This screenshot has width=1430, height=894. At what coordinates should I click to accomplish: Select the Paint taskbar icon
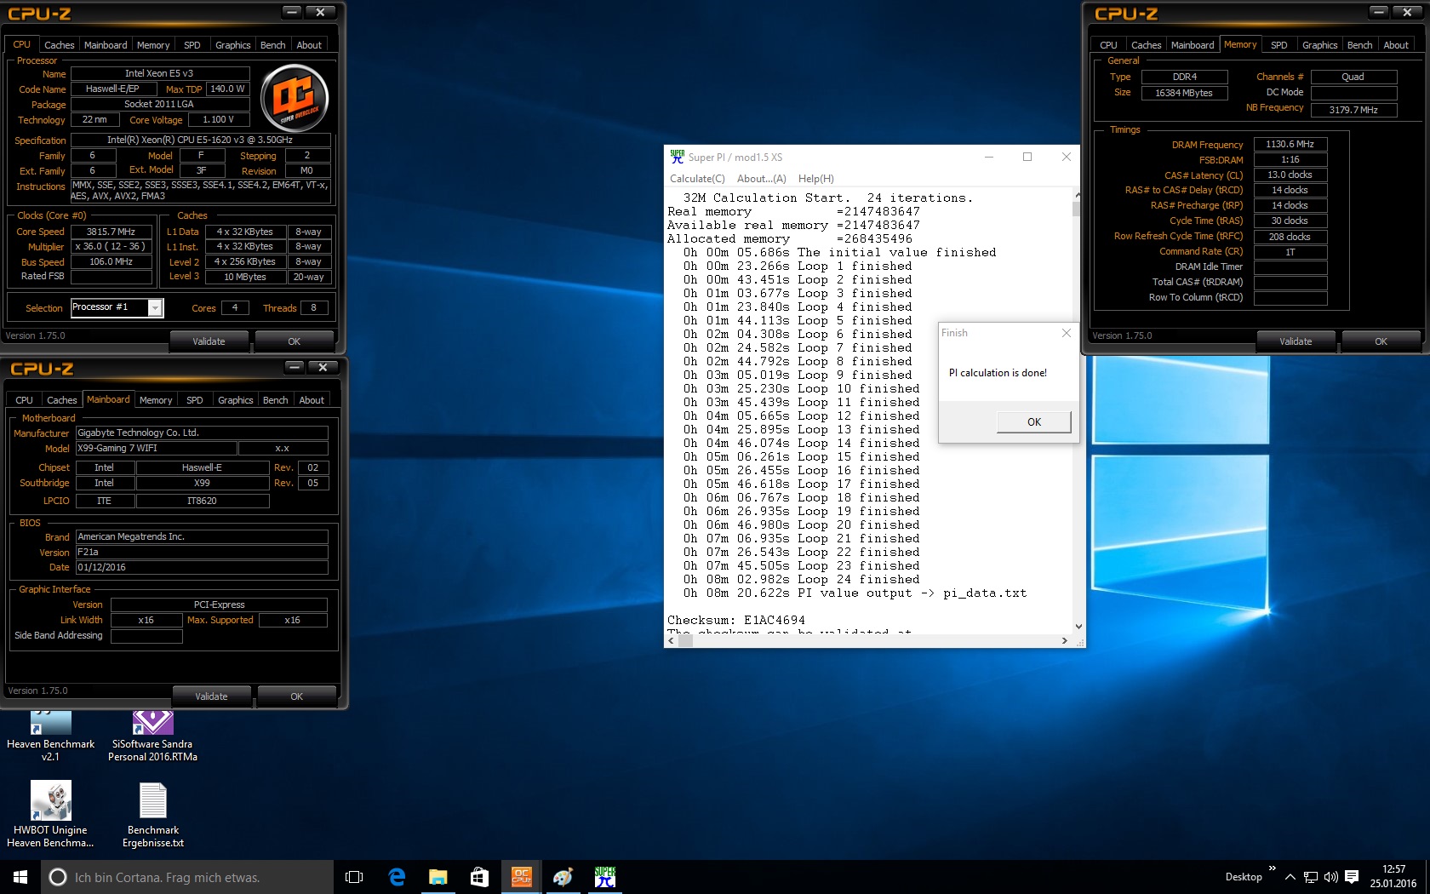tap(563, 877)
